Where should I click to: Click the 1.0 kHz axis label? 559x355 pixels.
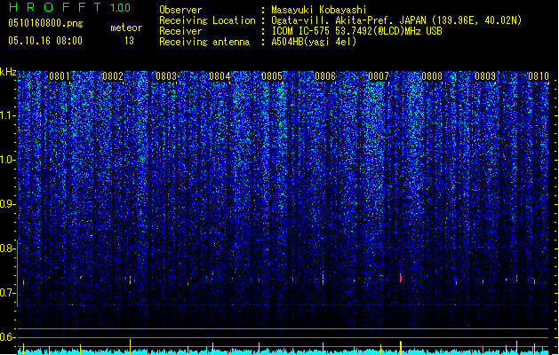tap(8, 160)
